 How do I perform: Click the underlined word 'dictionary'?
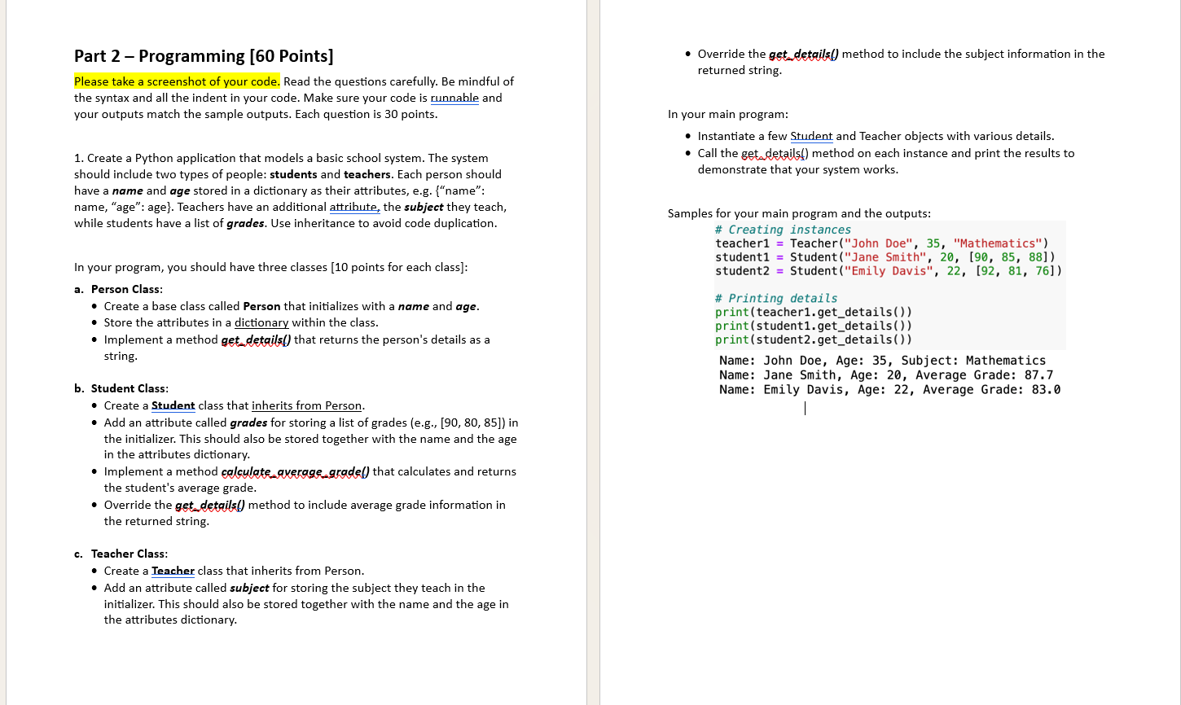[x=261, y=322]
